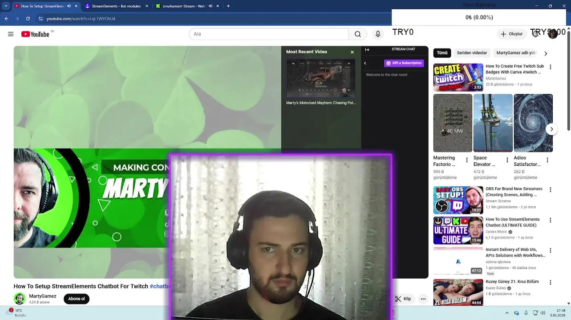Click the search magnifier button
Screen dimensions: 571x320
click(x=358, y=34)
